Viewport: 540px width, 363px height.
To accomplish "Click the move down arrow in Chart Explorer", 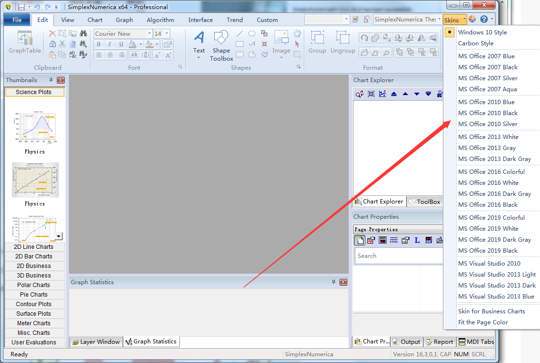I will click(x=417, y=94).
